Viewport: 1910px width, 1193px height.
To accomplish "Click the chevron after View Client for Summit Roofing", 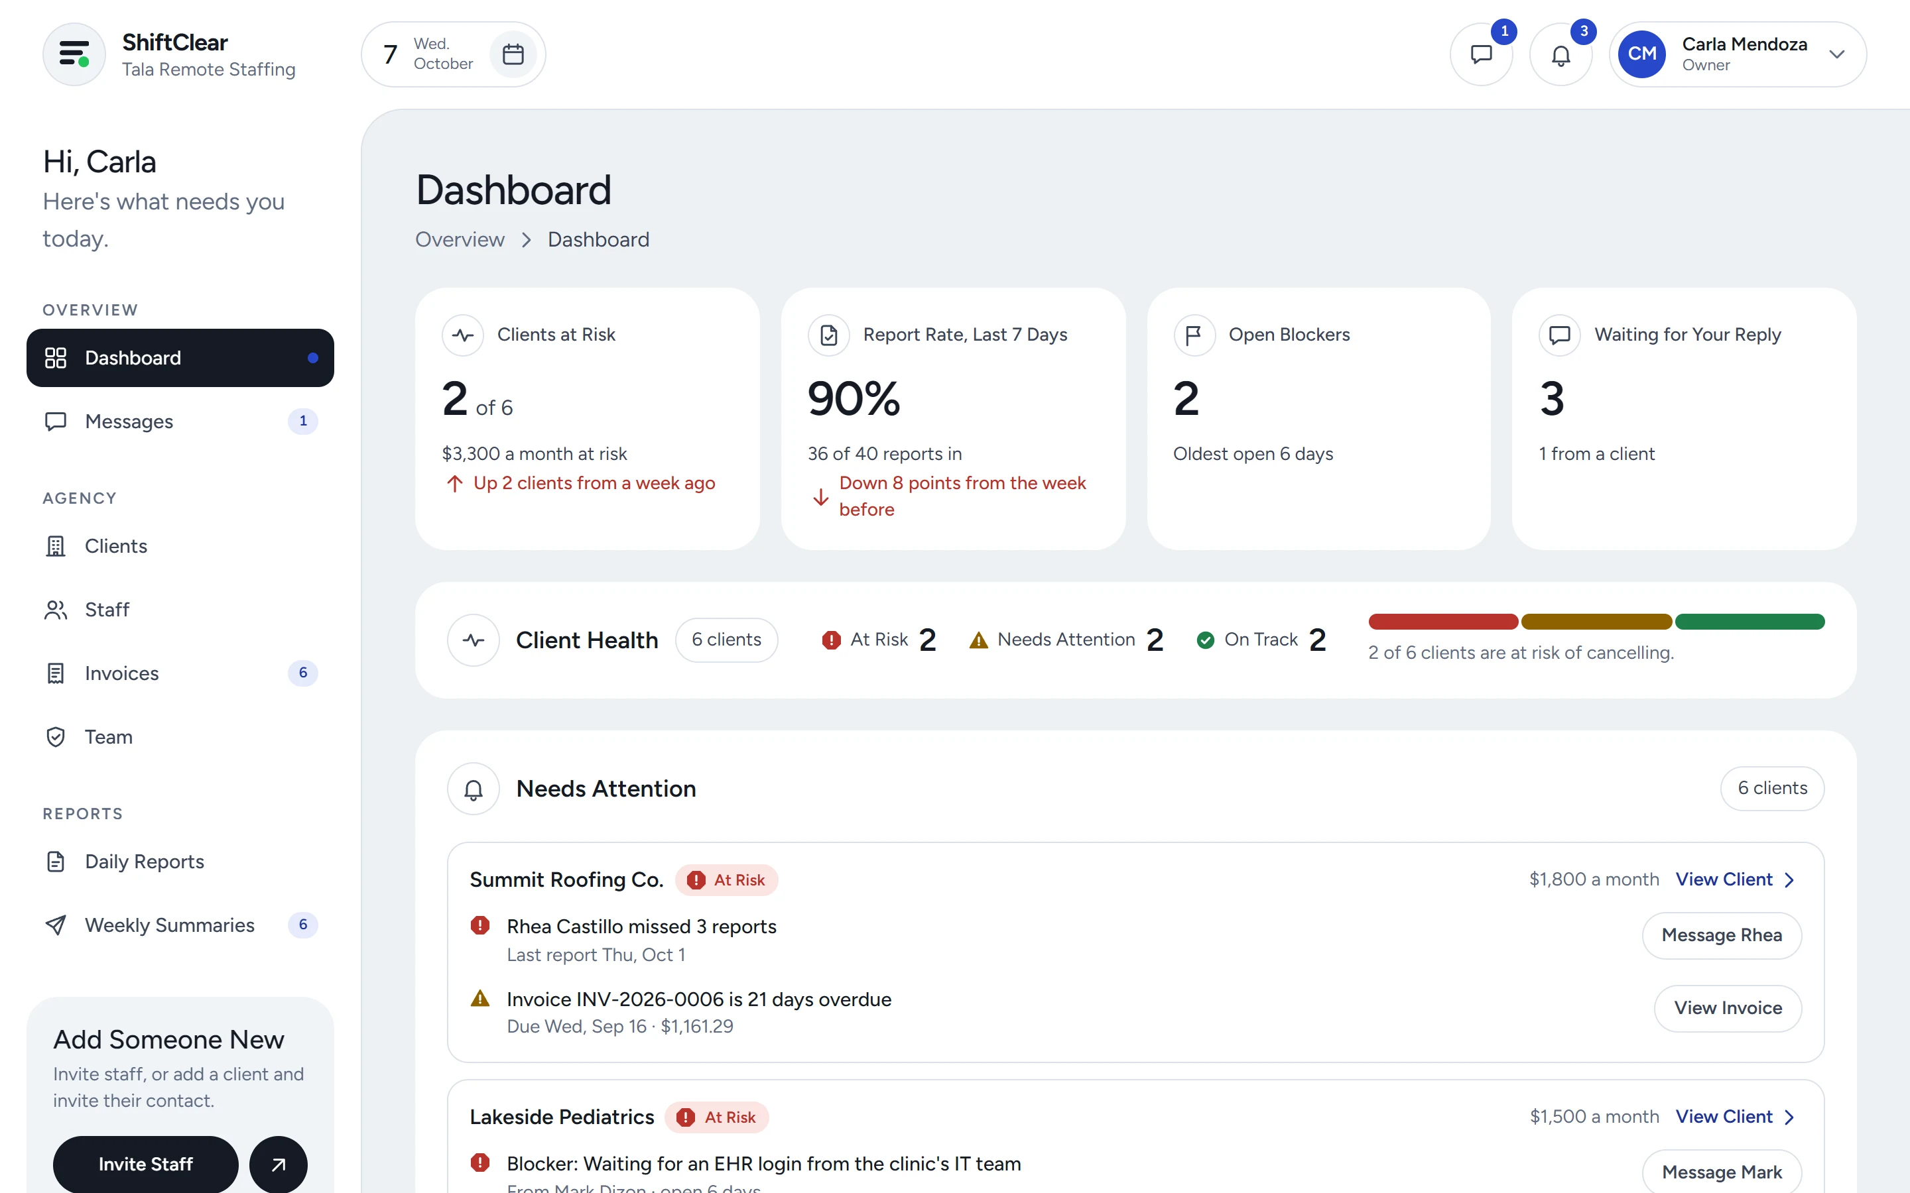I will [1789, 880].
